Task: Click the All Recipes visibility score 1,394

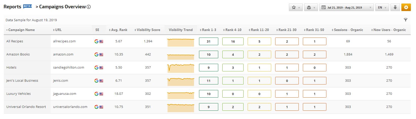Action: pos(148,41)
